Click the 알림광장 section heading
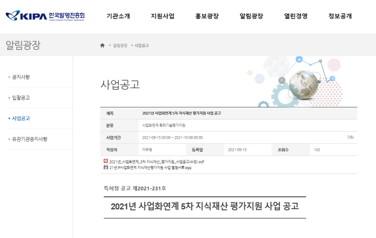This screenshot has height=238, width=376. click(x=23, y=45)
